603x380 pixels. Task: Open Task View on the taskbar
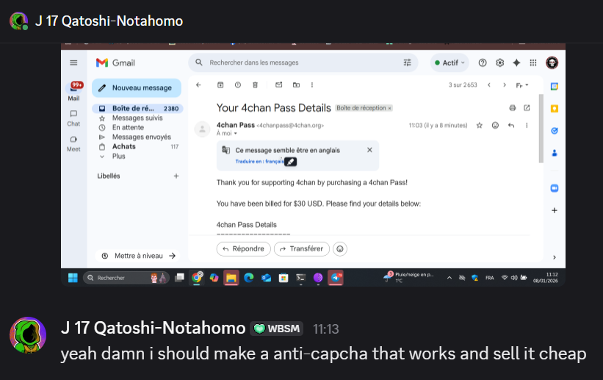179,278
